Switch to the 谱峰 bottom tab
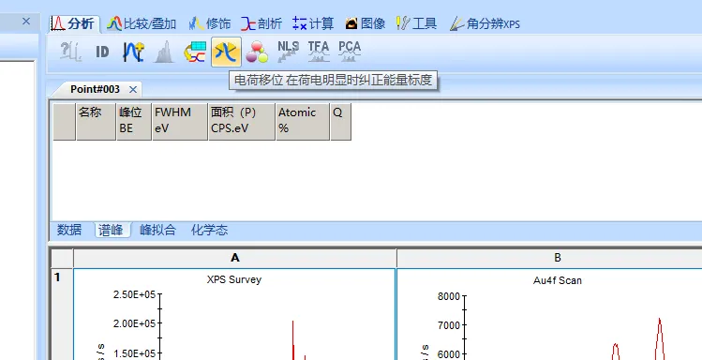The width and height of the screenshot is (702, 360). [112, 230]
